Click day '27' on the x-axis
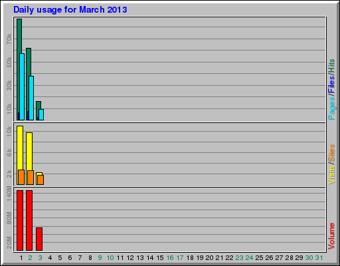Image resolution: width=340 pixels, height=266 pixels. (279, 258)
